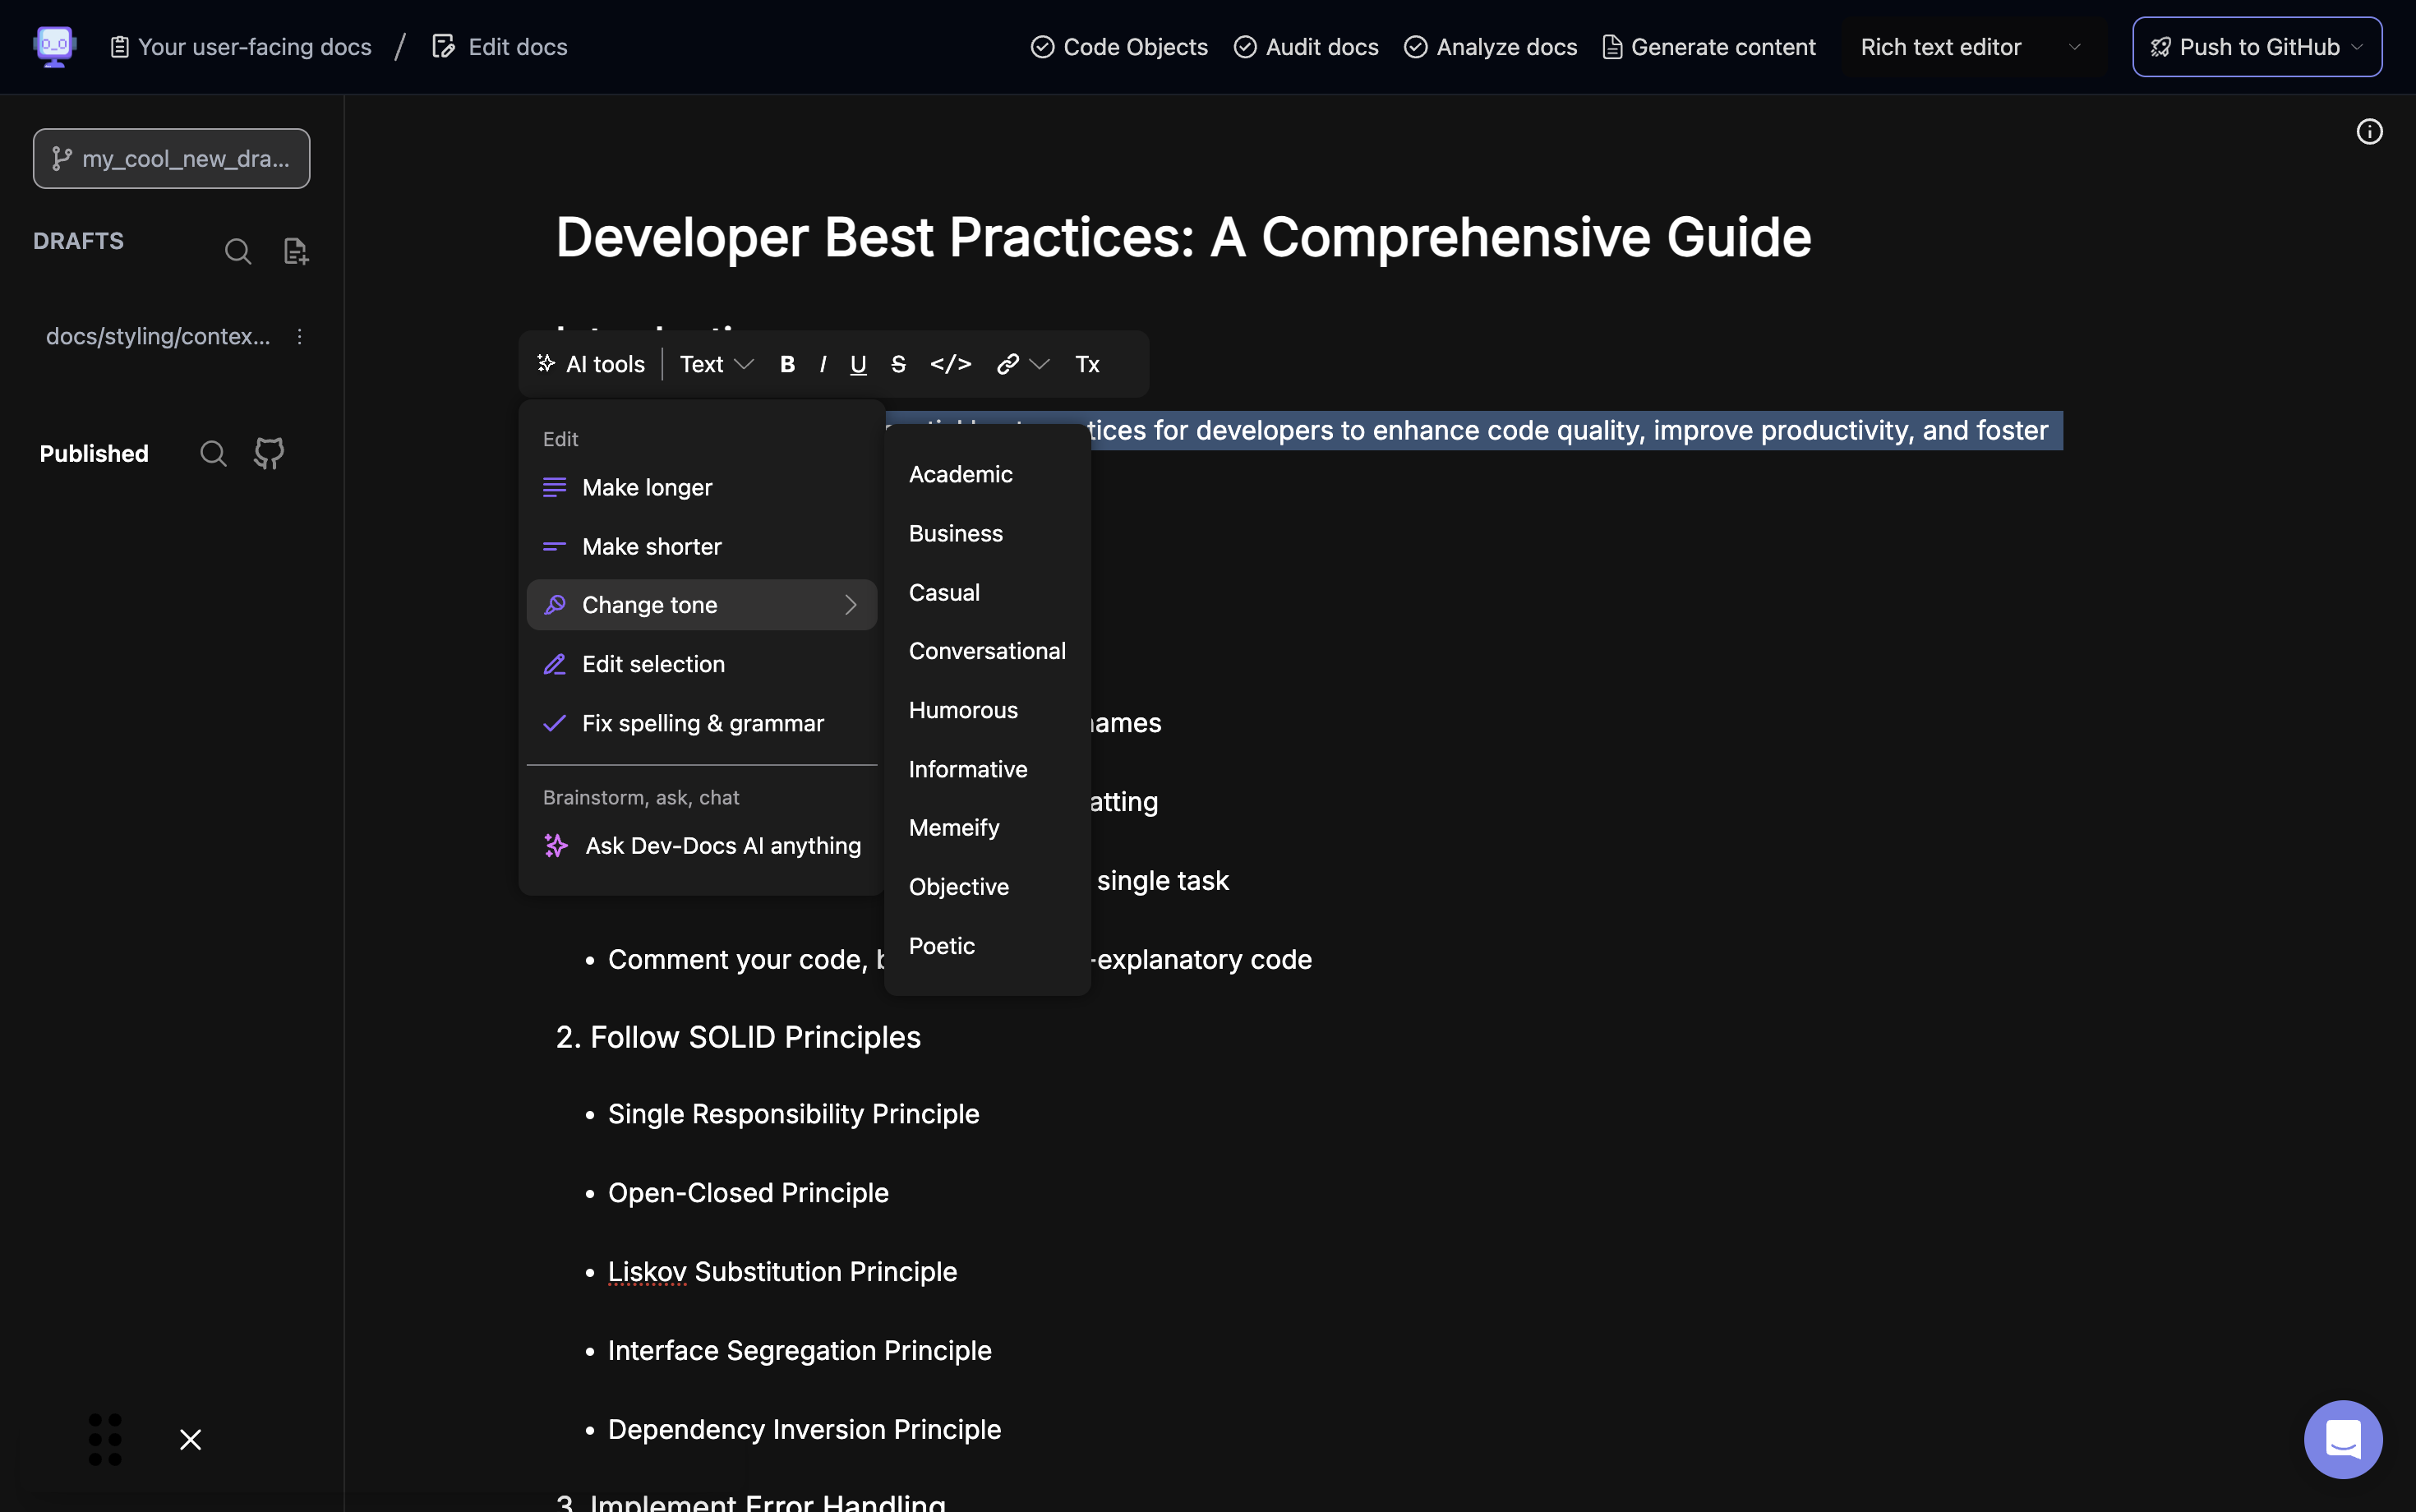The width and height of the screenshot is (2416, 1512).
Task: Insert inline code formatting
Action: coord(950,364)
